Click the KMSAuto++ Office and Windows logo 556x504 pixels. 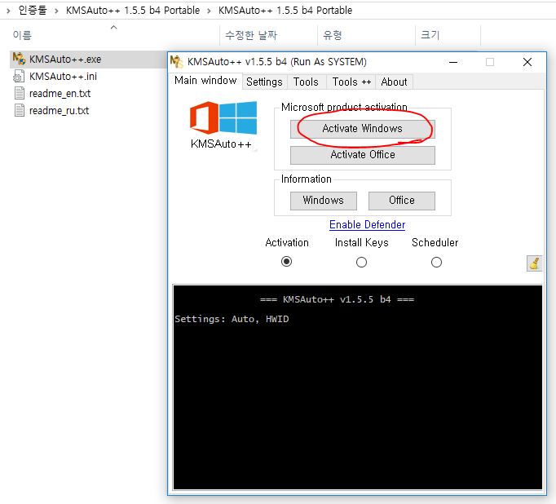pos(223,118)
